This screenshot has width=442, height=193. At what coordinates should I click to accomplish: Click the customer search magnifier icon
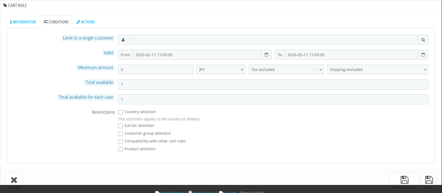(x=423, y=40)
